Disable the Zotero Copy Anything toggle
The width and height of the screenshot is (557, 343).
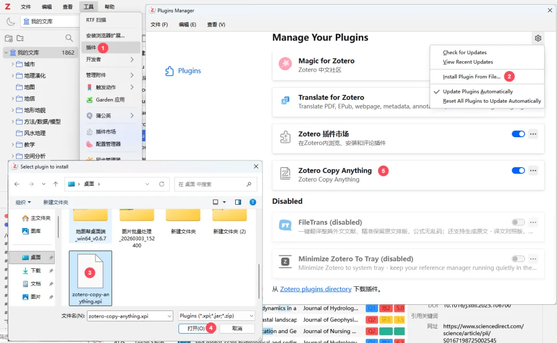(518, 171)
